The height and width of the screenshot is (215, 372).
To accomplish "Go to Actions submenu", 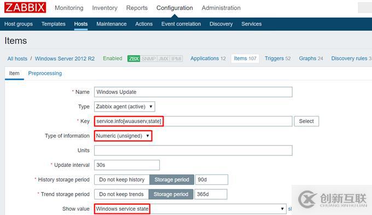I will (x=144, y=24).
